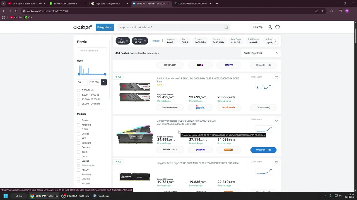
Task: Apply Kapasite 16 GB filter chip
Action: [x=170, y=41]
